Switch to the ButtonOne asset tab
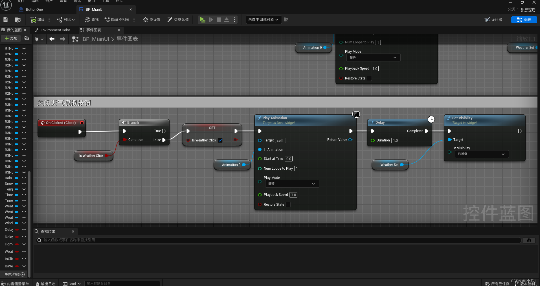Viewport: 540px width, 286px height. [34, 10]
